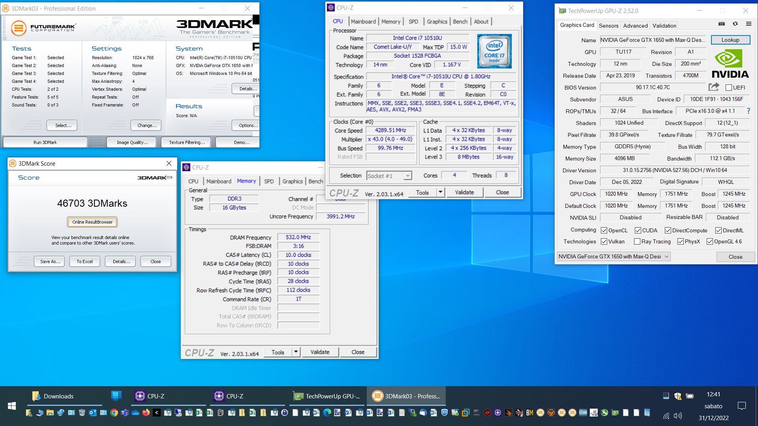The height and width of the screenshot is (426, 758).
Task: Enable the Ray Tracing checkbox
Action: click(637, 241)
